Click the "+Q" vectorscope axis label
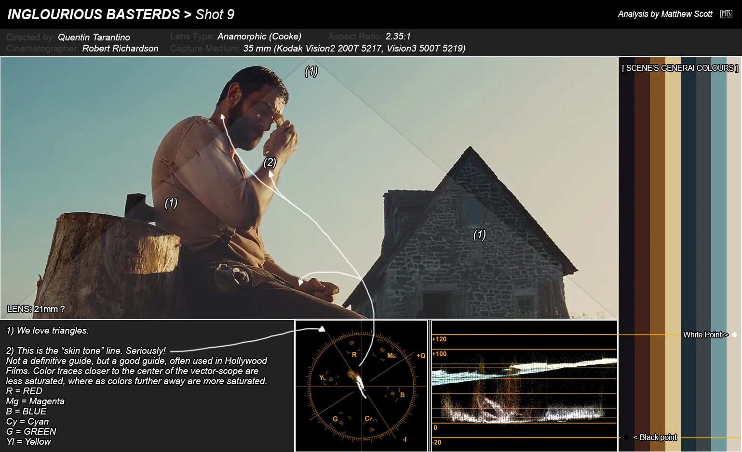Screen dimensions: 742x452 pos(421,356)
